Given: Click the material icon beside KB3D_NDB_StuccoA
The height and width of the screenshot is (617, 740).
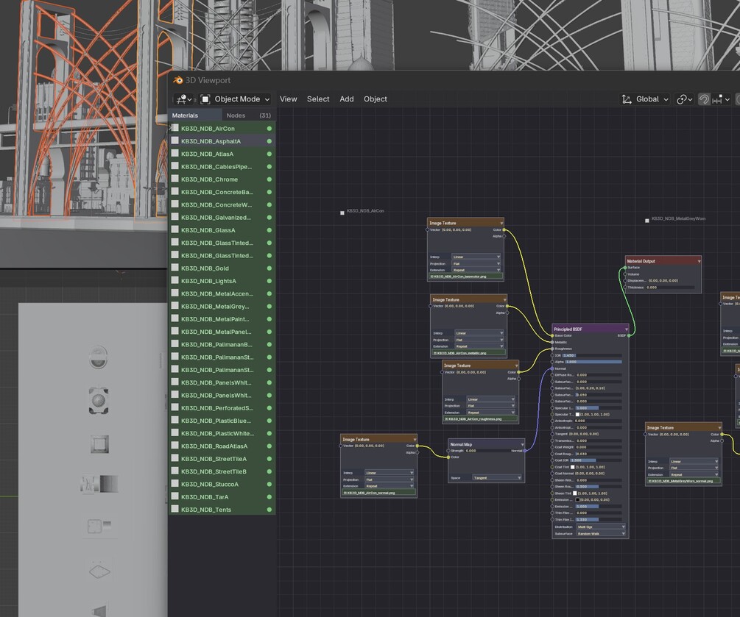Looking at the screenshot, I should [x=175, y=484].
